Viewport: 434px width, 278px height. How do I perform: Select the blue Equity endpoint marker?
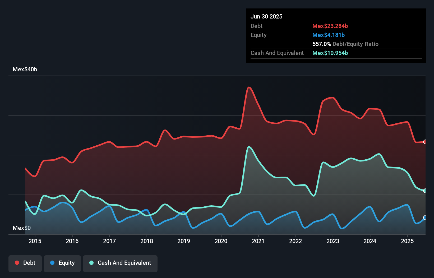point(425,217)
